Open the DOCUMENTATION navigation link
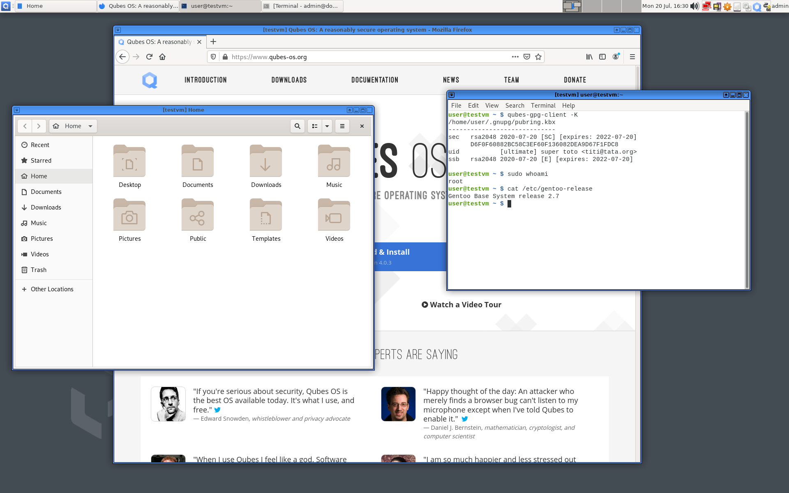 (374, 80)
